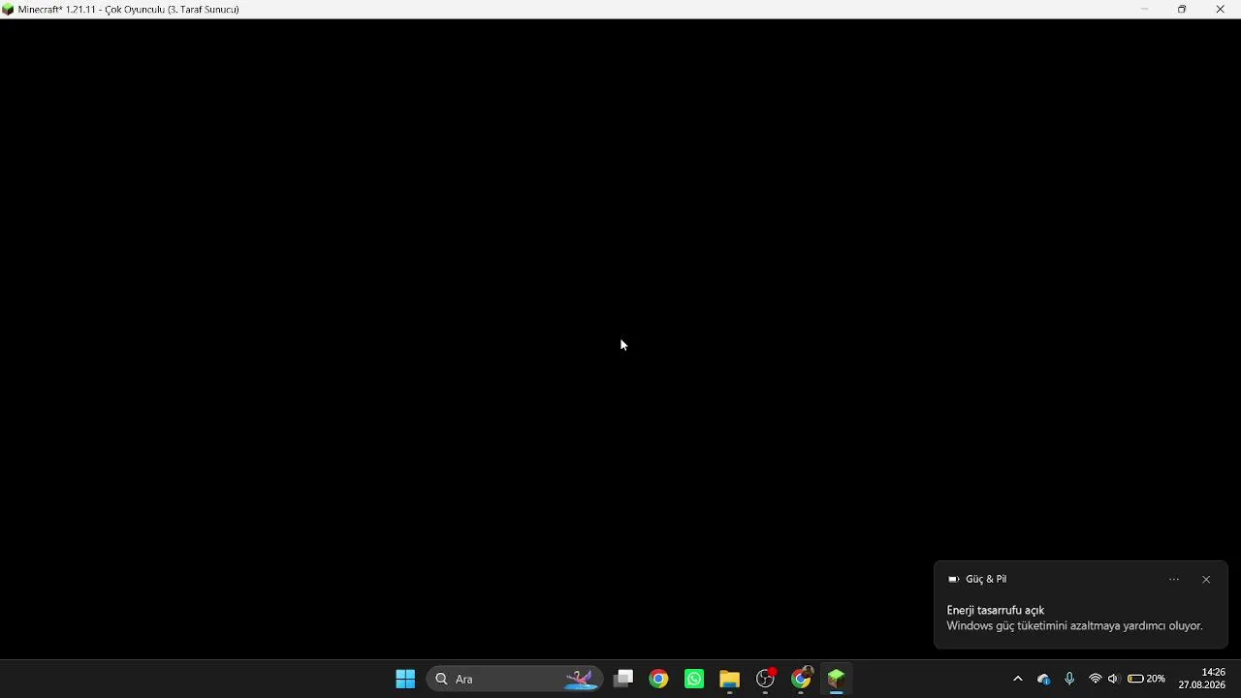Click the Enerji tasarrufu açık notification text
The height and width of the screenshot is (698, 1241).
tap(996, 611)
